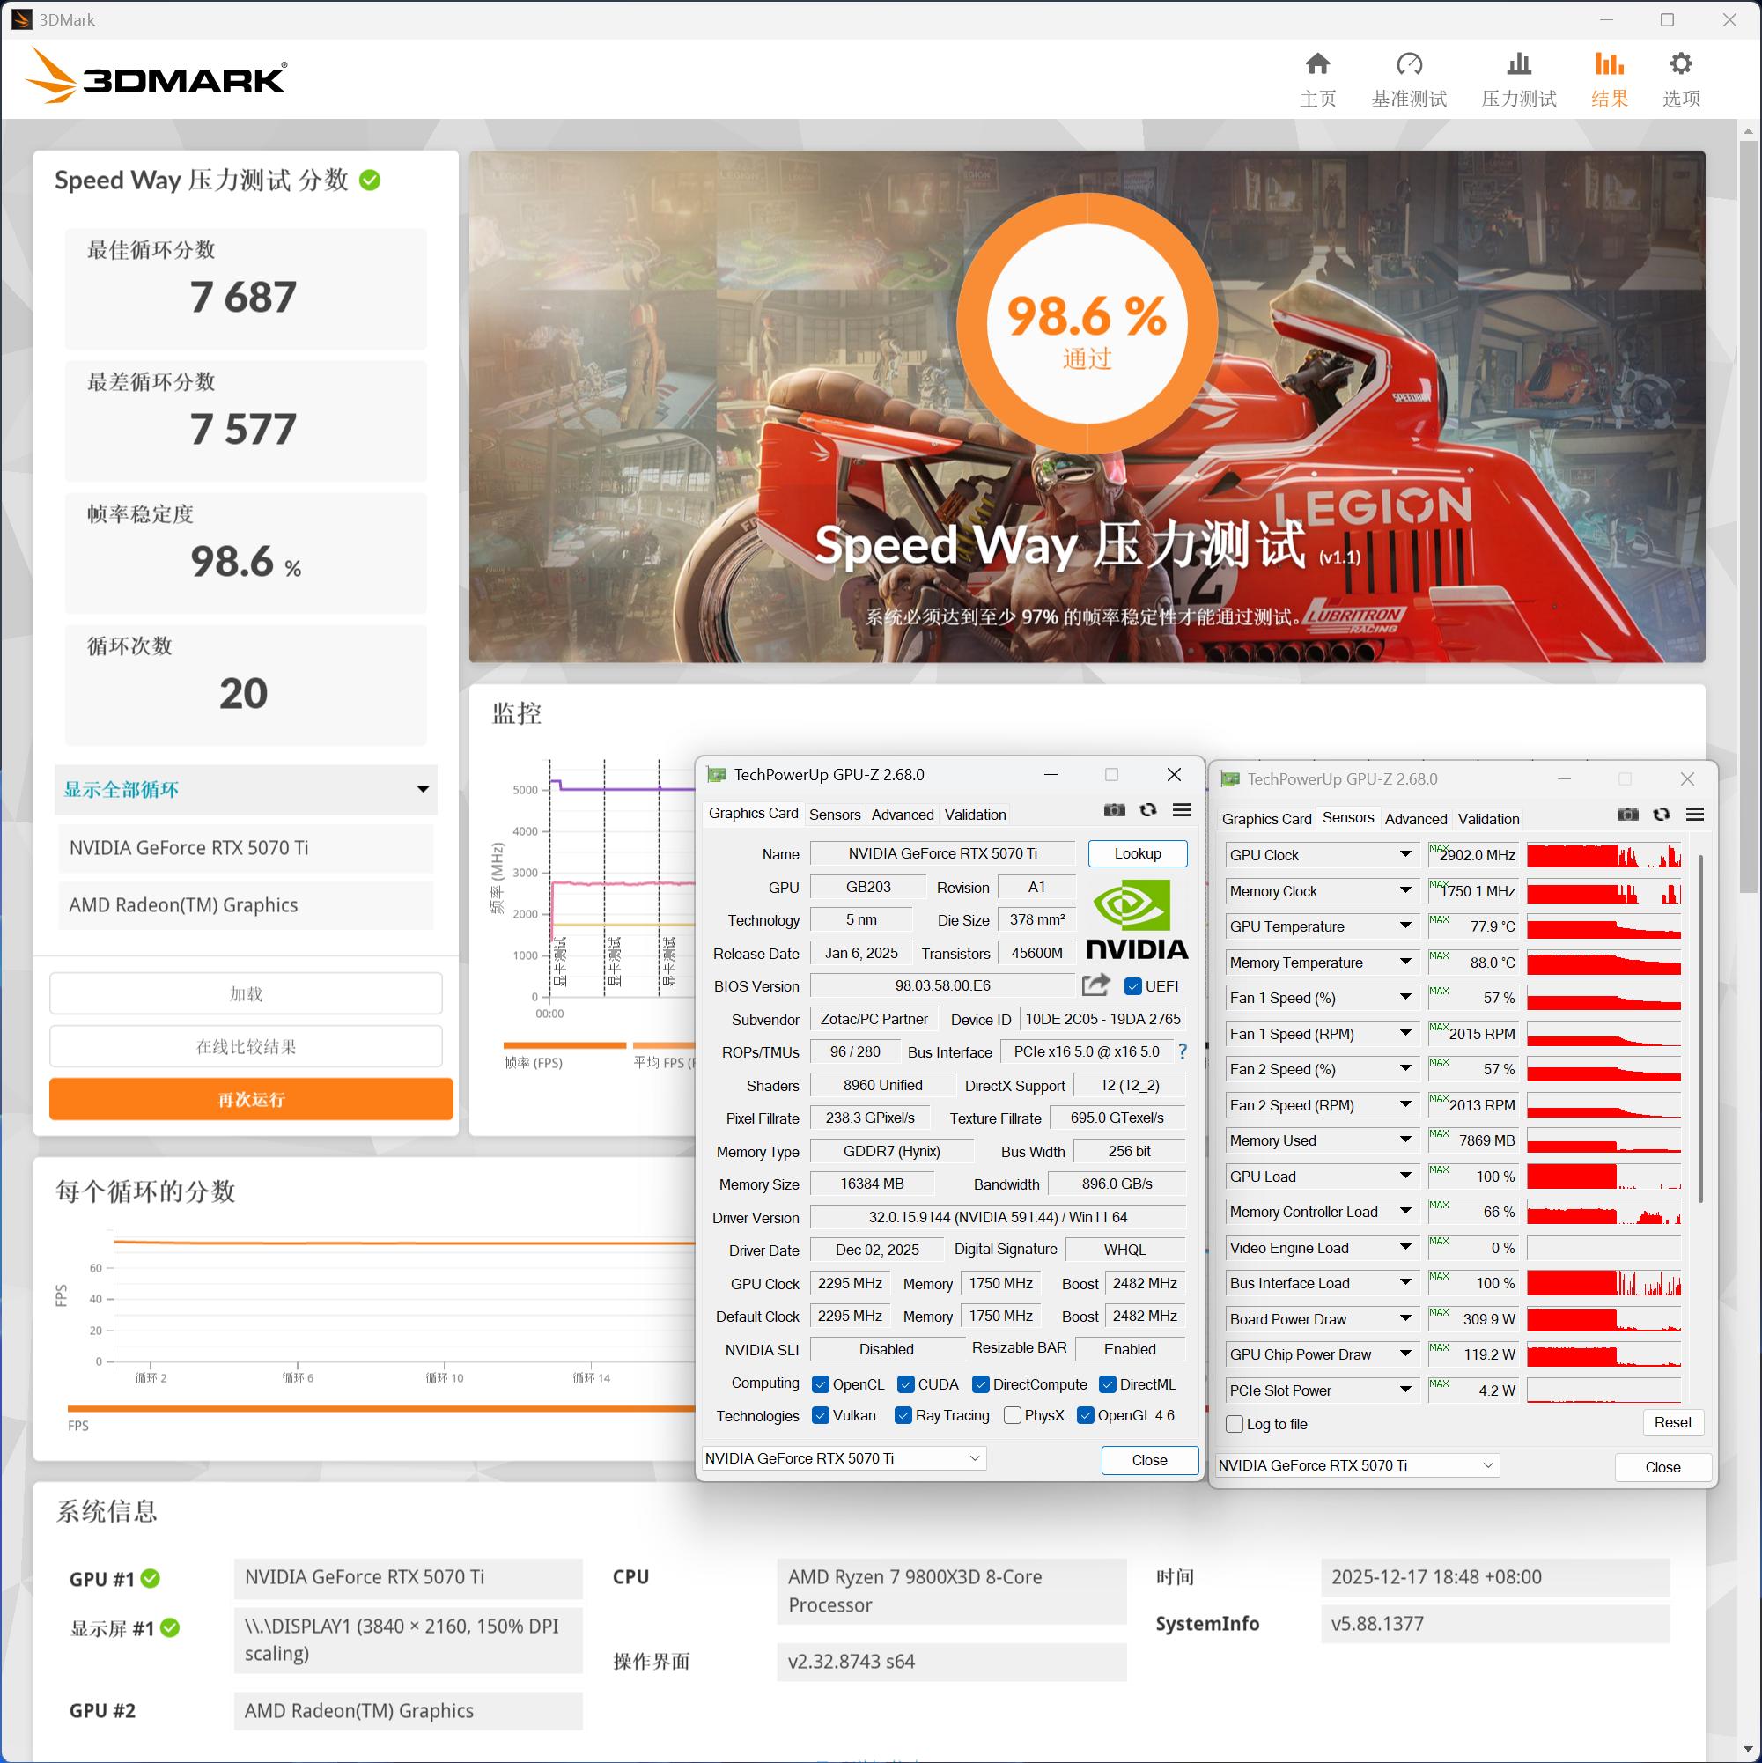
Task: Toggle the PhysX checkbox
Action: click(x=1012, y=1415)
